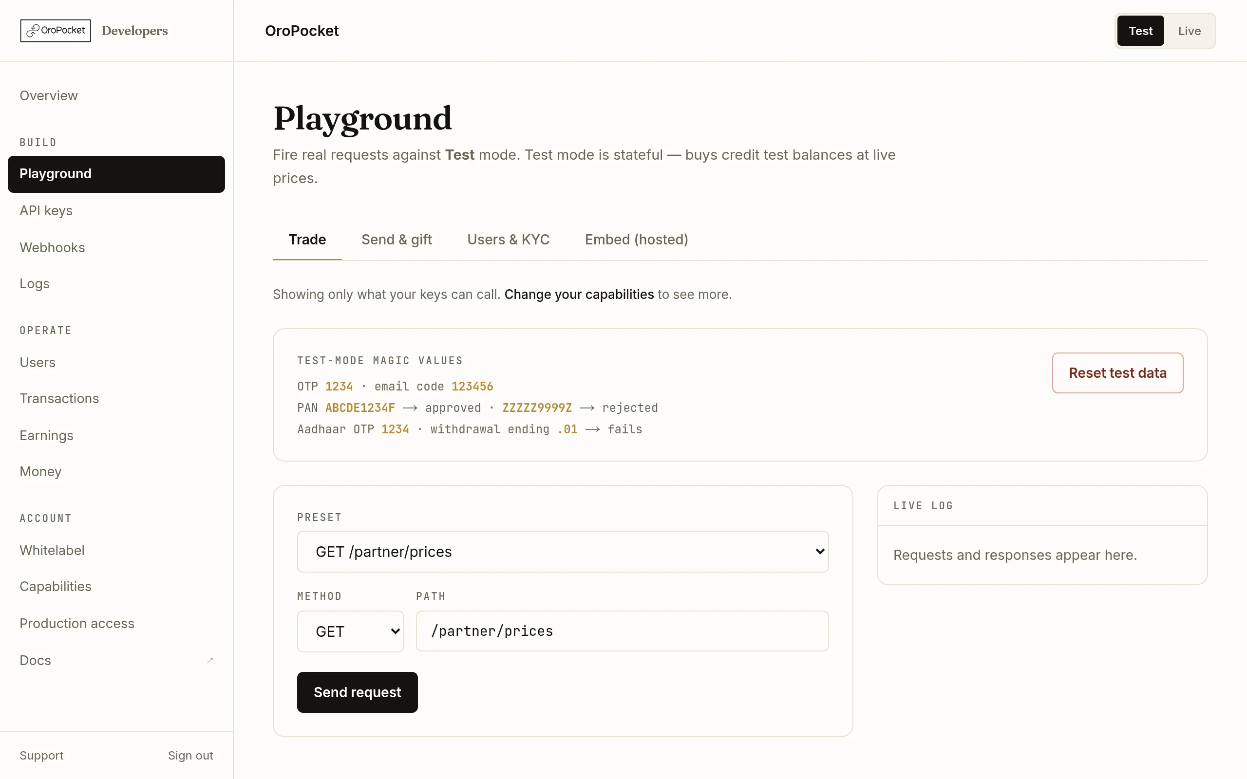The width and height of the screenshot is (1247, 779).
Task: Open Overview in the sidebar
Action: tap(116, 96)
